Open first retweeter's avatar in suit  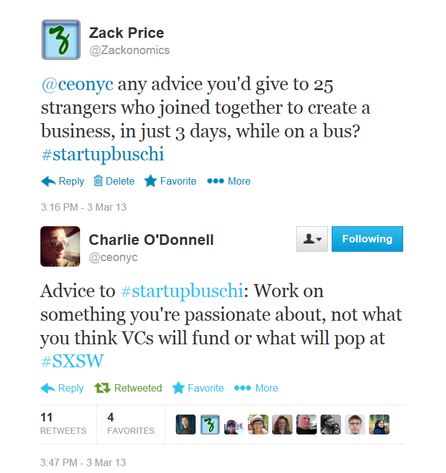point(186,425)
